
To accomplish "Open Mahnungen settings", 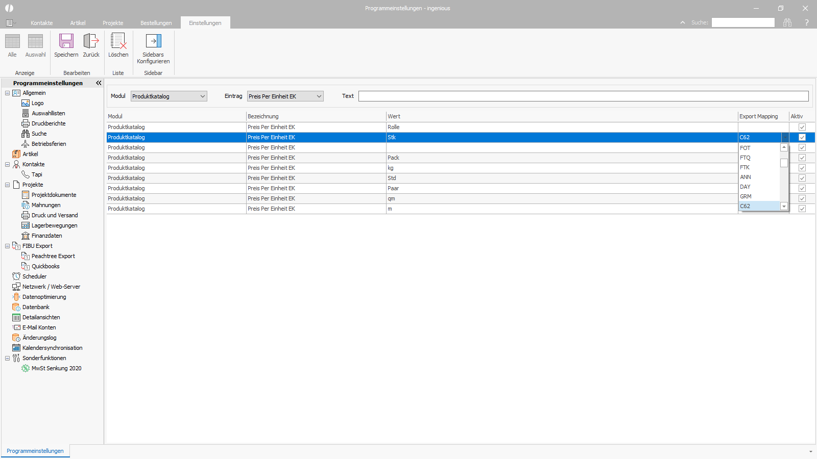I will click(45, 205).
